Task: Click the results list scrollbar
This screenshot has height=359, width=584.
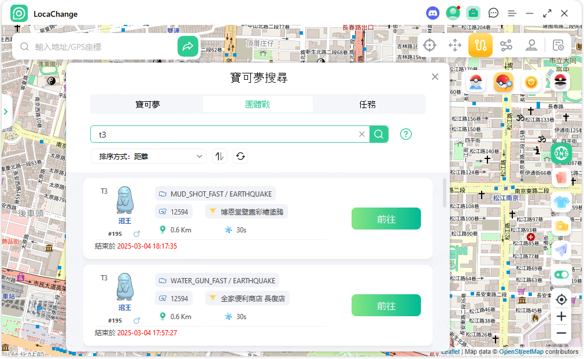Action: 444,193
